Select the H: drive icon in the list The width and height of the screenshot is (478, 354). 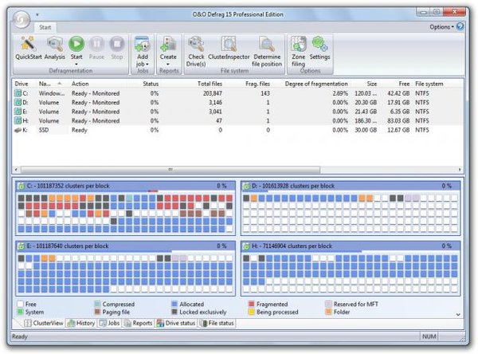click(x=18, y=121)
